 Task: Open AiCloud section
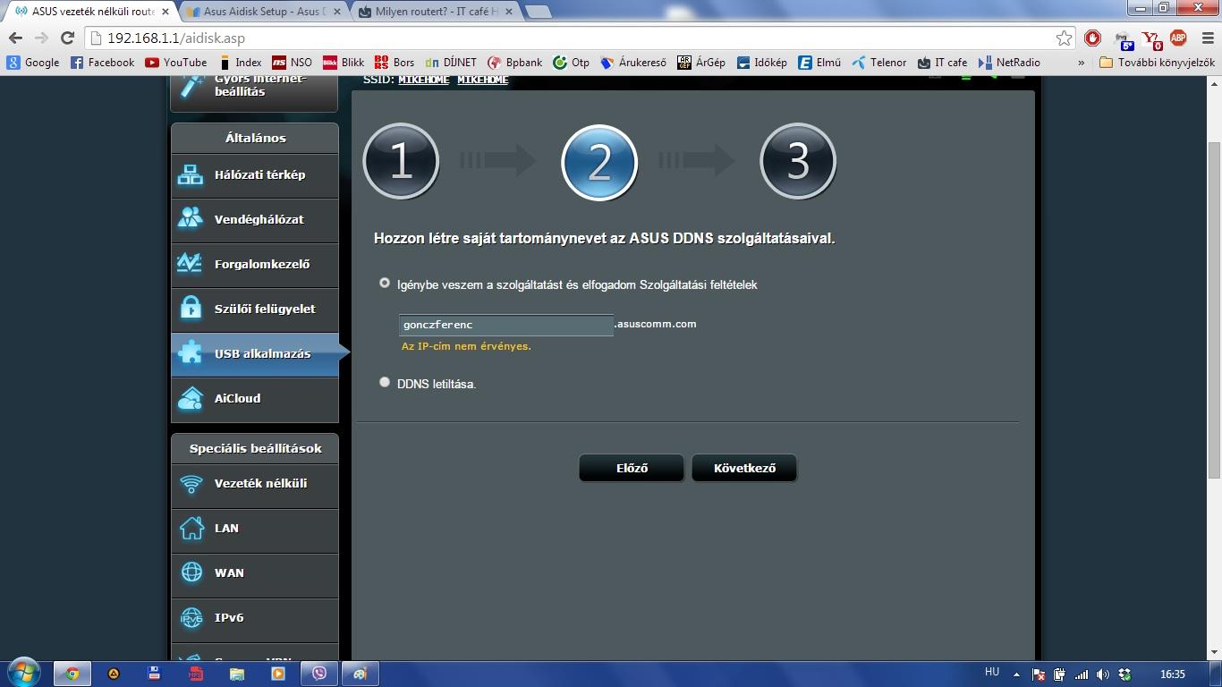[255, 399]
